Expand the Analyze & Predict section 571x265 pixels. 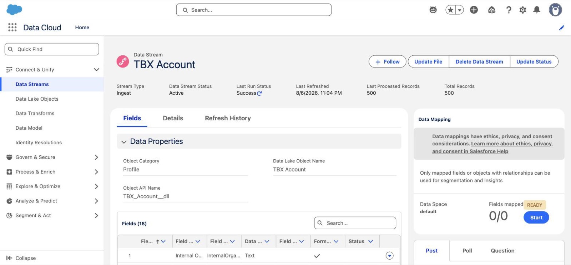coord(96,201)
